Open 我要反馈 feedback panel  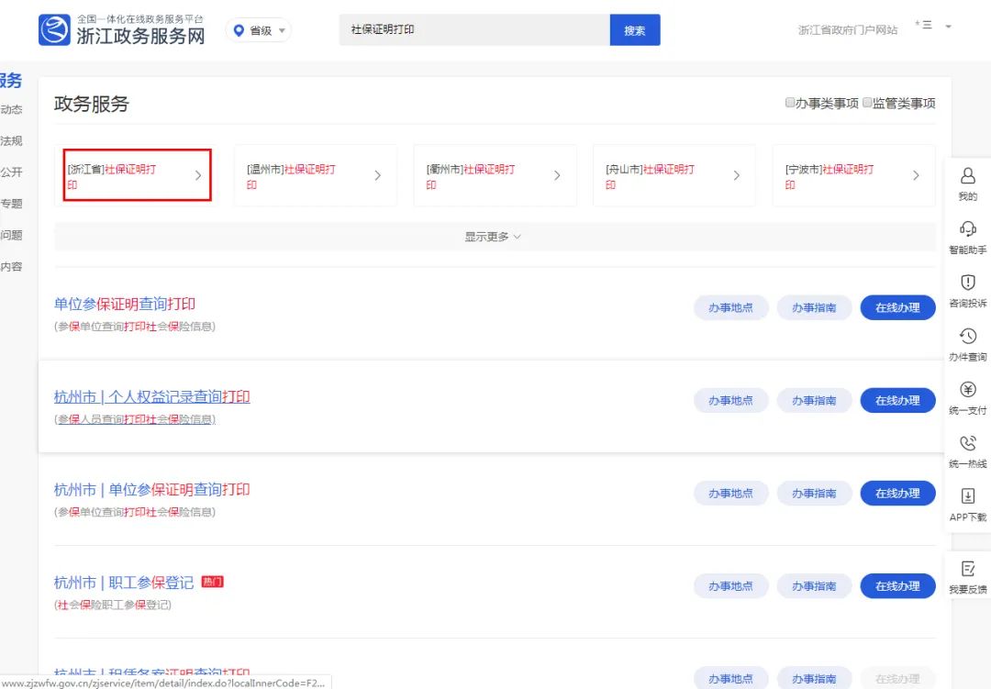pos(967,577)
